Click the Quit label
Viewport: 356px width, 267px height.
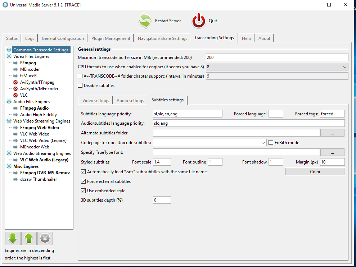click(213, 20)
